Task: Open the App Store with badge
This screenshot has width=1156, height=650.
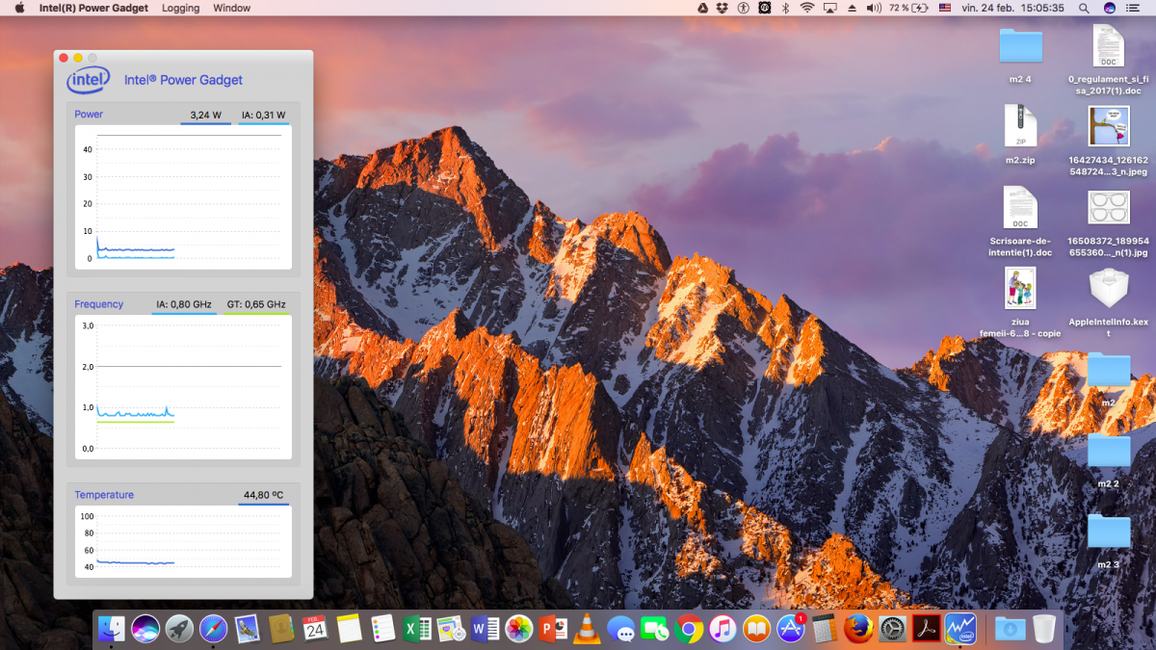Action: click(791, 629)
